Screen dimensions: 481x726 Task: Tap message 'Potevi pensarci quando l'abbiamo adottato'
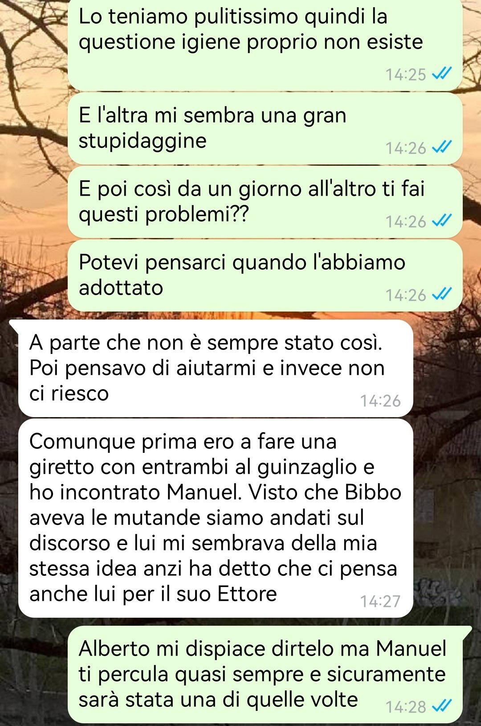coord(265,275)
